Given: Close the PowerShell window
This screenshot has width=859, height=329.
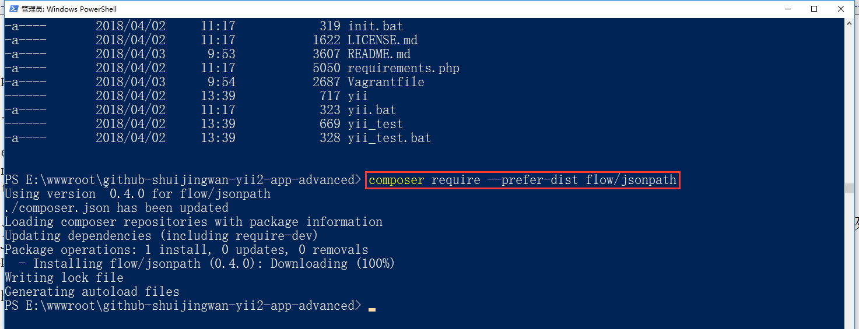Looking at the screenshot, I should 842,9.
